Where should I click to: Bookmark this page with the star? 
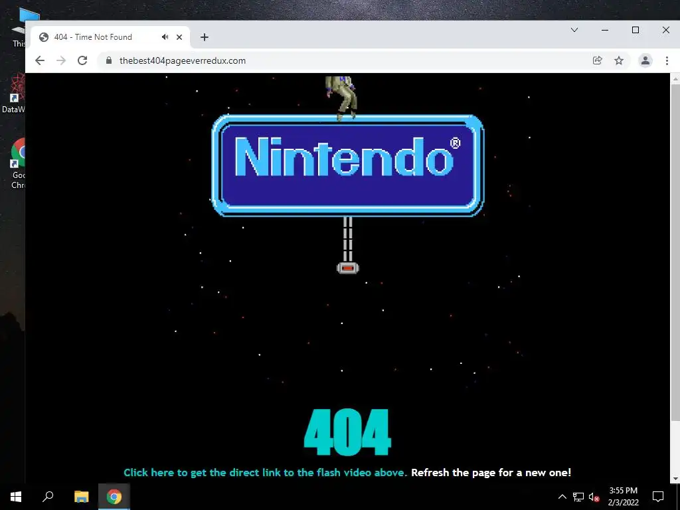[619, 60]
